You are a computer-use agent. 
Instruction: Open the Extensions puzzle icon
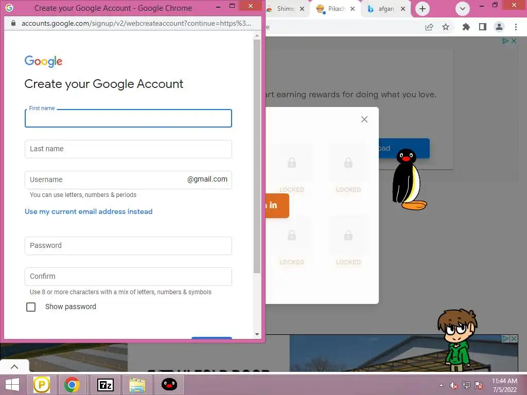coord(466,27)
